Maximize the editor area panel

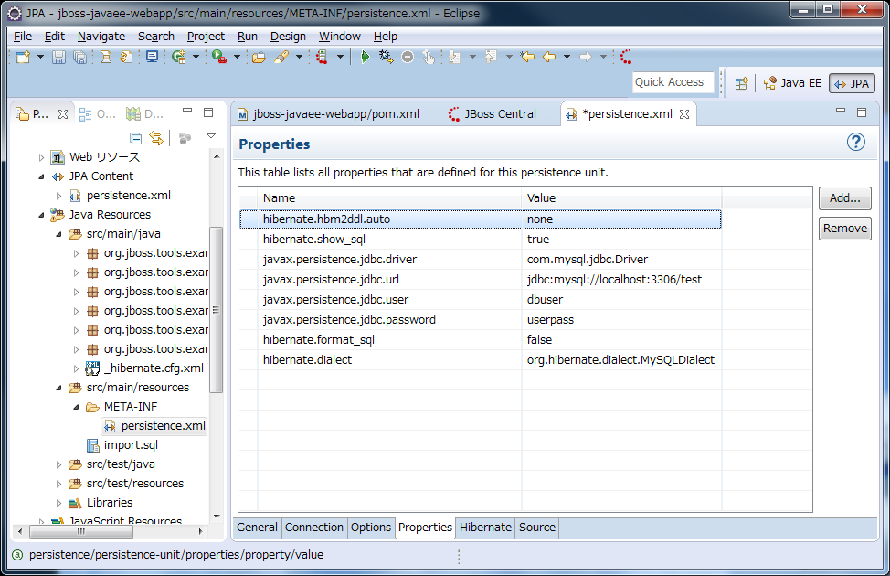pyautogui.click(x=862, y=112)
